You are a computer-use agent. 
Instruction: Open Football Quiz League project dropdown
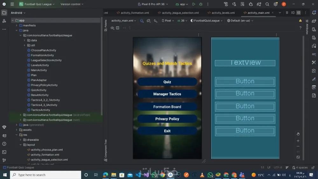pyautogui.click(x=37, y=4)
